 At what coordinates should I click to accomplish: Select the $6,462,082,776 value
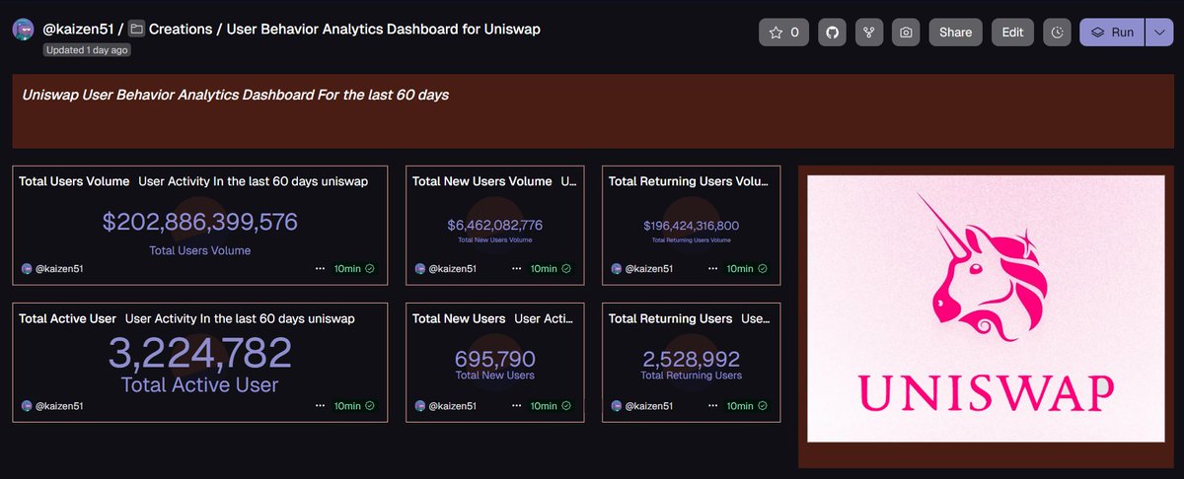[495, 226]
